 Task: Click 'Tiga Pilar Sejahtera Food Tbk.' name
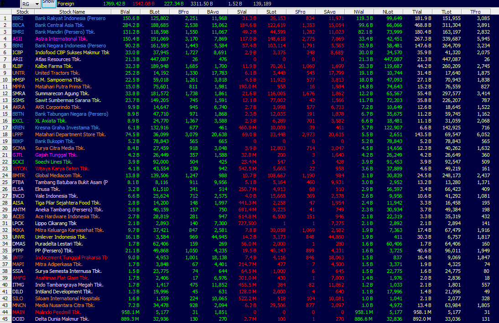(68, 203)
